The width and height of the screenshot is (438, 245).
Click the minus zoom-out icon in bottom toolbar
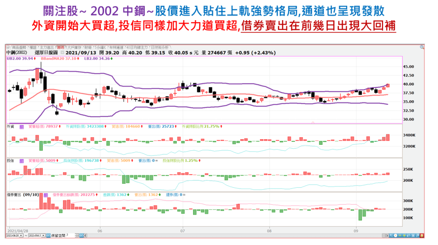pos(401,235)
